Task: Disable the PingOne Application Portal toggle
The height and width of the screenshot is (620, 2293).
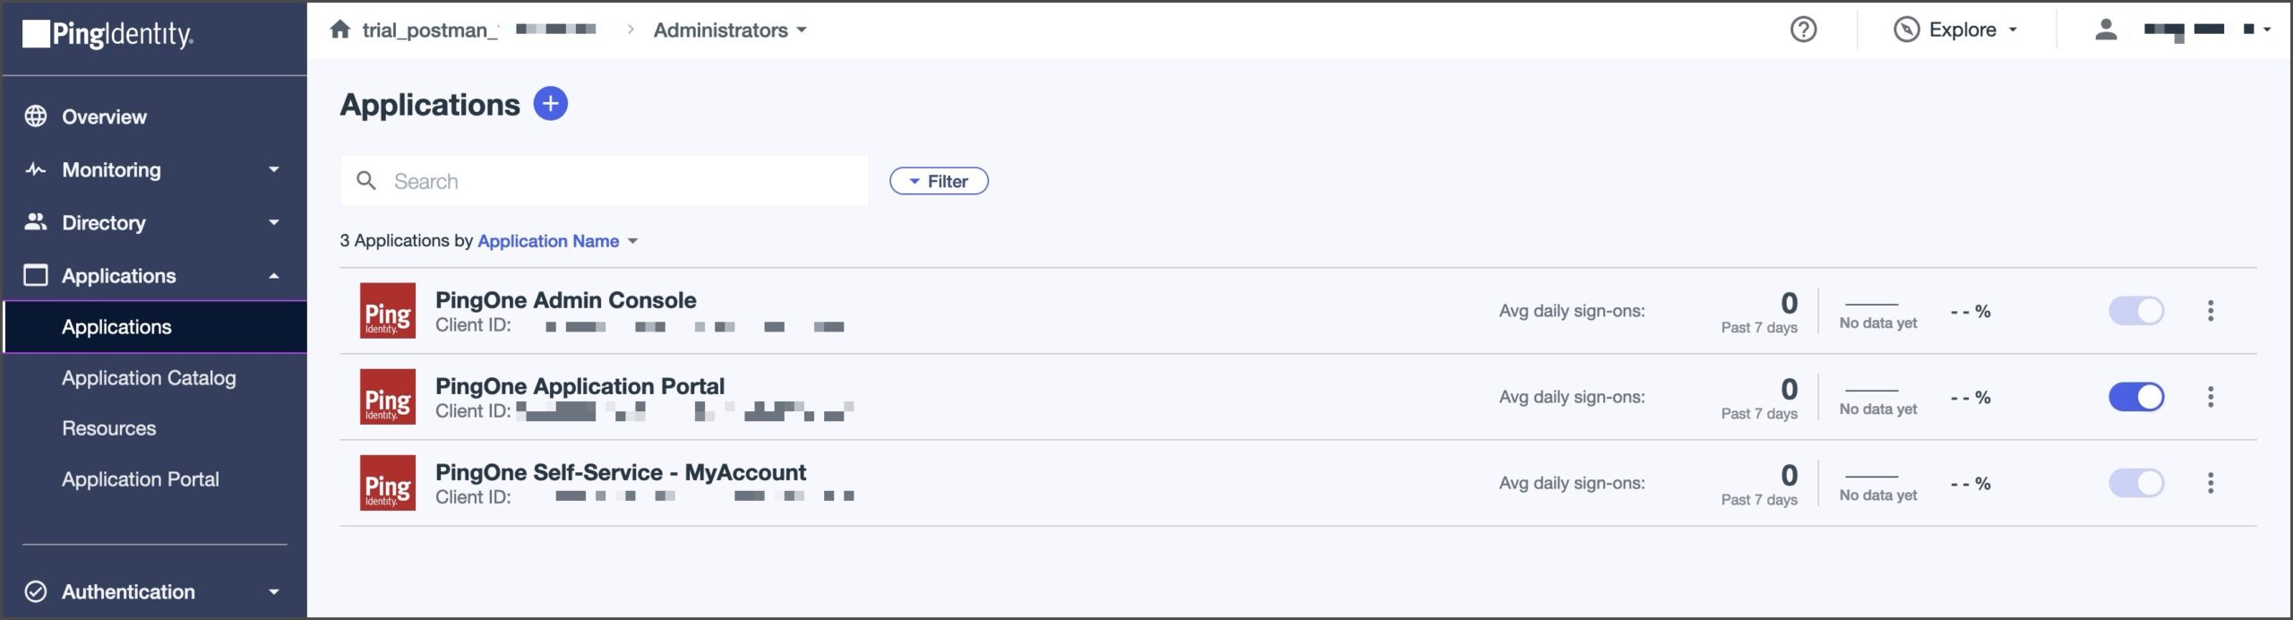Action: click(2136, 397)
